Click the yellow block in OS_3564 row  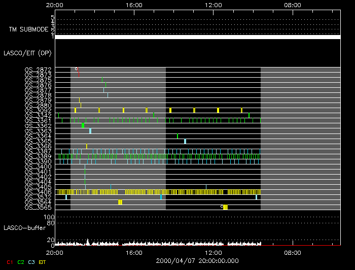click(120, 202)
